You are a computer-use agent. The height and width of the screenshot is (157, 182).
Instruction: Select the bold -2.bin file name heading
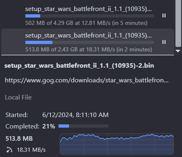pos(79,66)
